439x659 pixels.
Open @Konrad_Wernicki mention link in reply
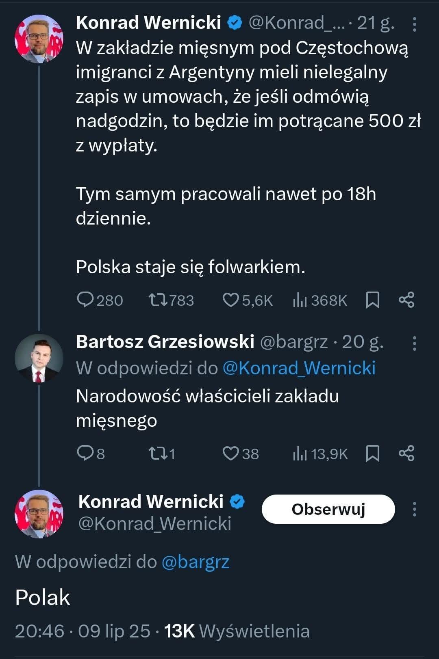coord(299,368)
